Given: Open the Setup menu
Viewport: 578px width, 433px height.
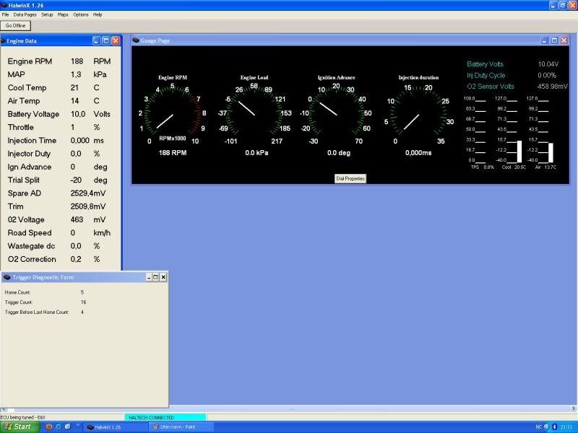Looking at the screenshot, I should click(x=47, y=14).
